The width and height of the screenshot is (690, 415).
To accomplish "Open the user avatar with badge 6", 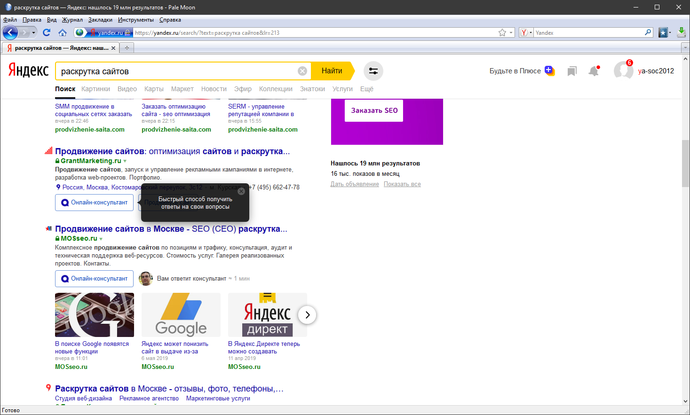I will 623,70.
